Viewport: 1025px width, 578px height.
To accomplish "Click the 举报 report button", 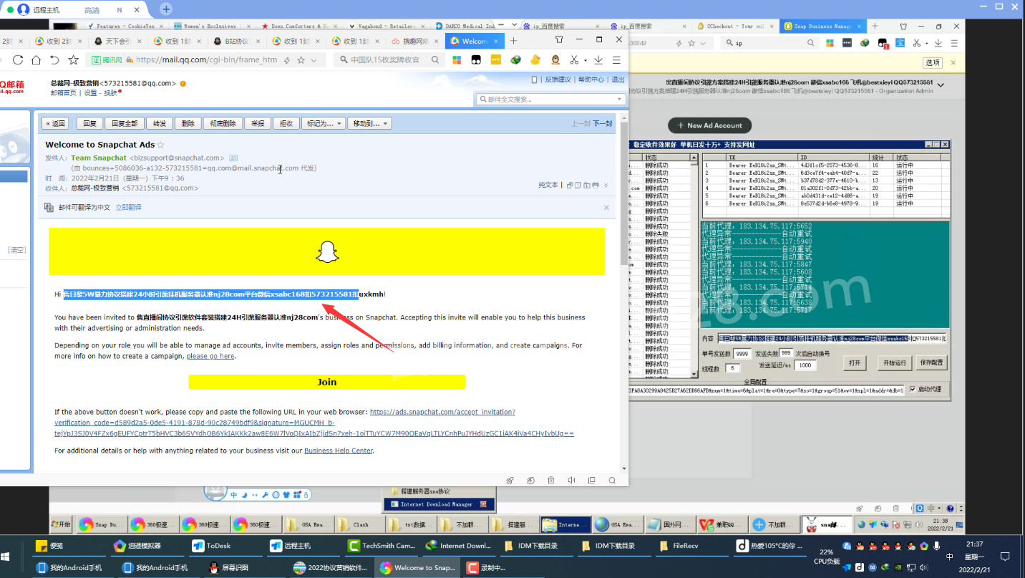I will pyautogui.click(x=258, y=123).
